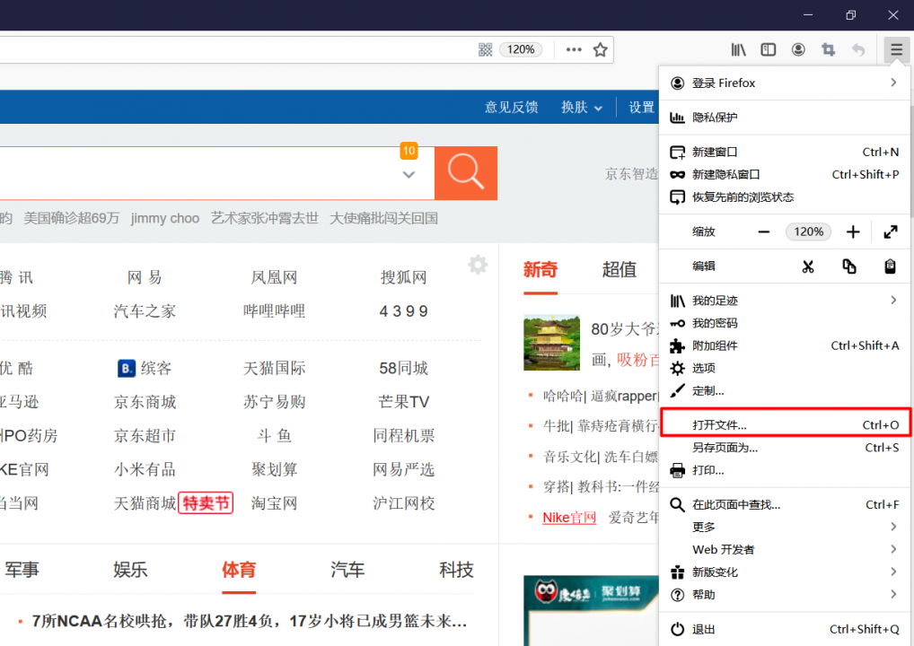
Task: Click the copy icon in edit row
Action: pos(848,266)
